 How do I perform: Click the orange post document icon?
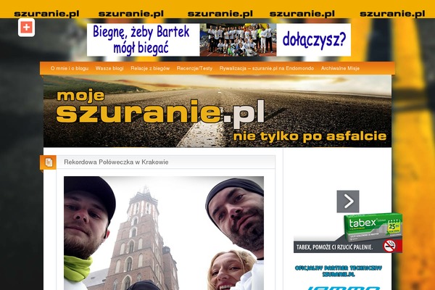click(x=49, y=162)
